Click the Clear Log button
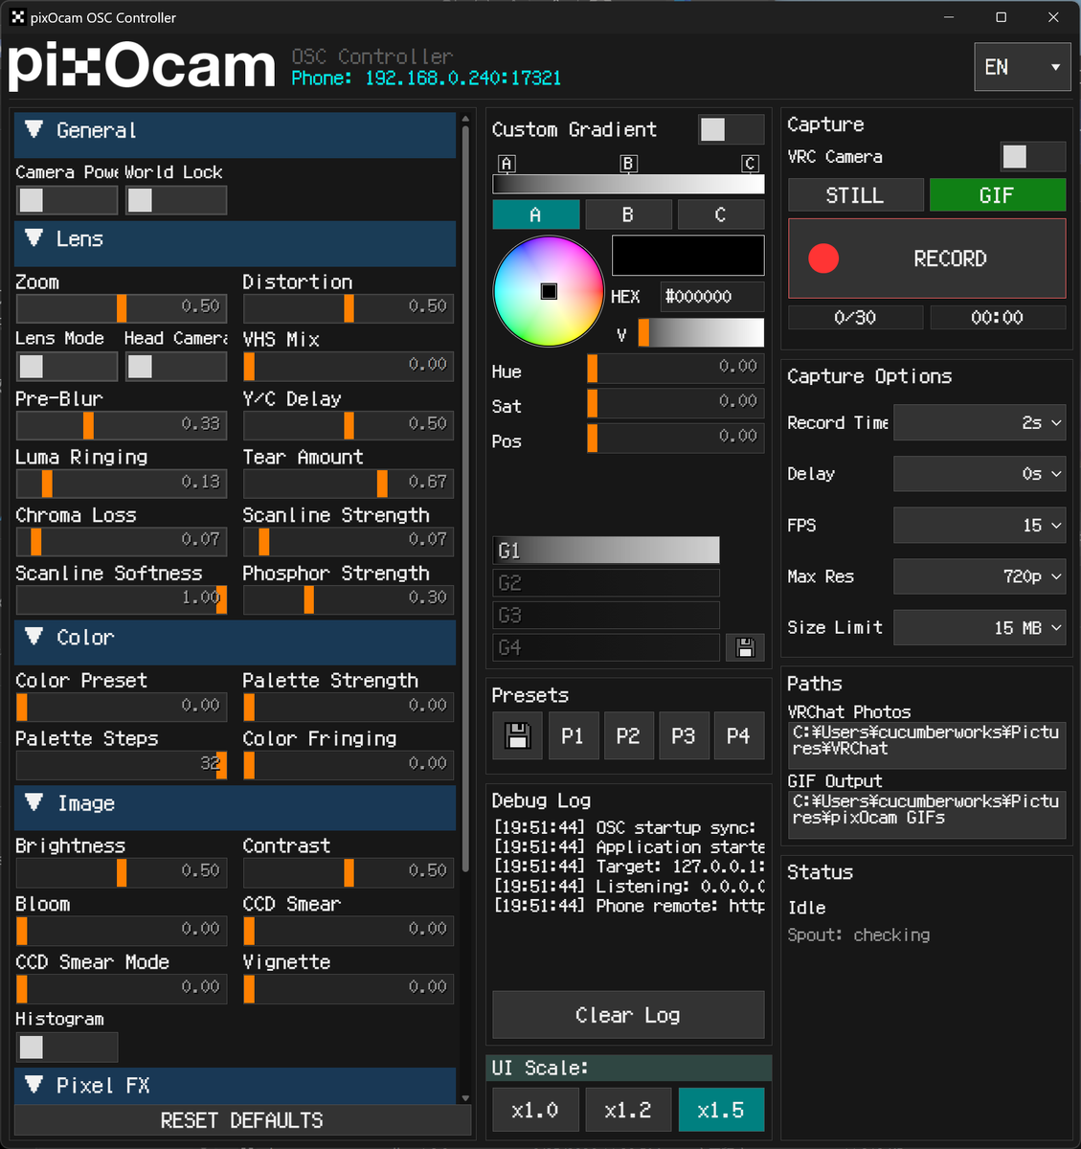Image resolution: width=1081 pixels, height=1149 pixels. 628,1015
